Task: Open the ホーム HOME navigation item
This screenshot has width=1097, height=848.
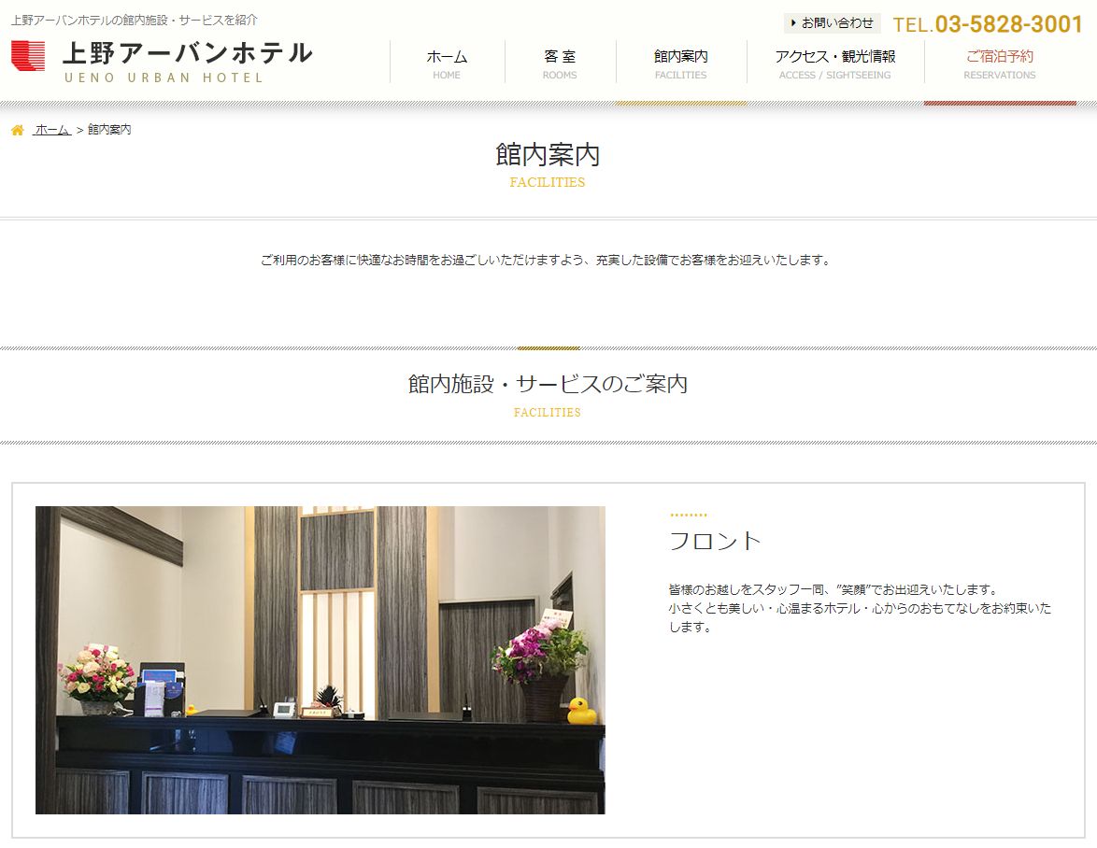Action: pyautogui.click(x=447, y=63)
